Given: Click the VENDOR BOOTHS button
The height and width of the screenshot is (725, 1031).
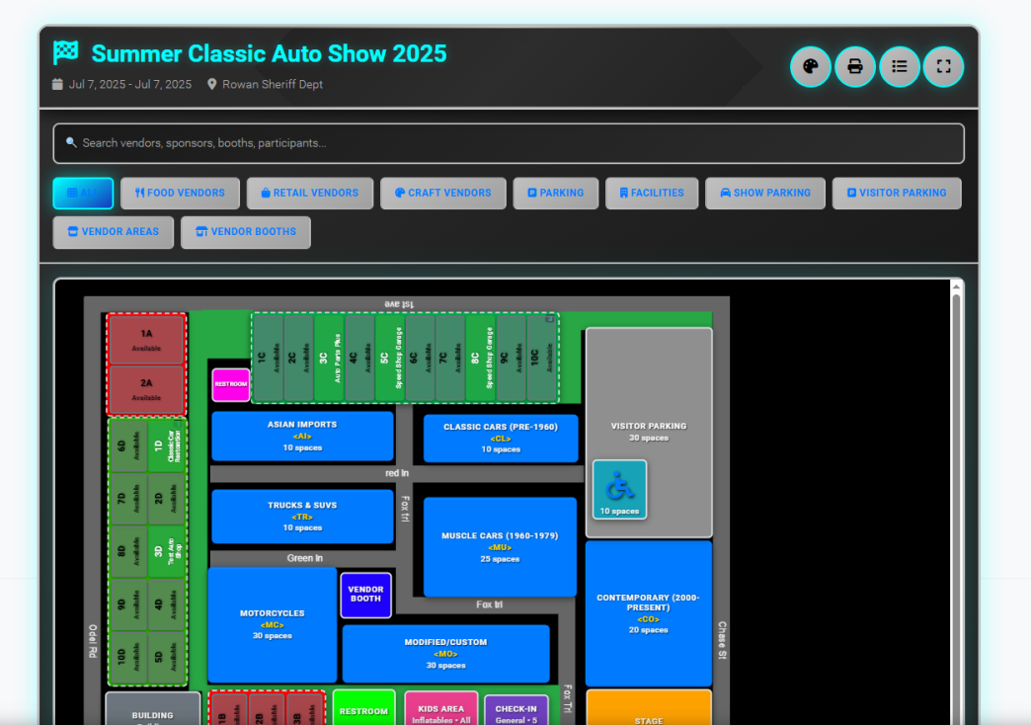Looking at the screenshot, I should coord(245,232).
